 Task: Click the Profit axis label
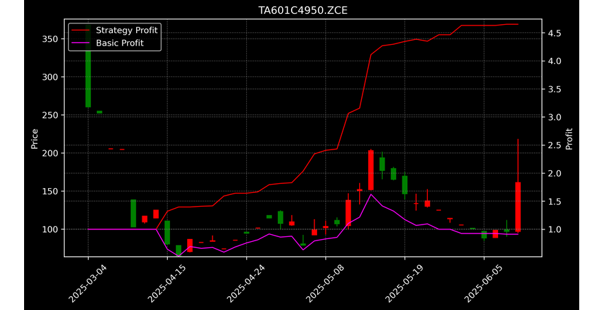[570, 138]
